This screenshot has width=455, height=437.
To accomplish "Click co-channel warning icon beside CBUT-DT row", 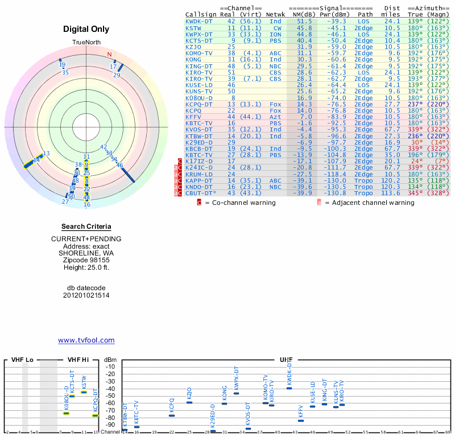I will pyautogui.click(x=180, y=193).
